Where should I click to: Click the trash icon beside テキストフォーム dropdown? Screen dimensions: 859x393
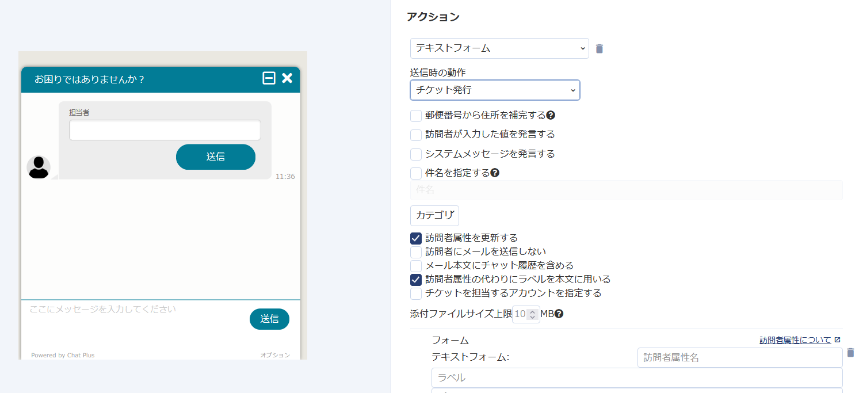(x=600, y=49)
